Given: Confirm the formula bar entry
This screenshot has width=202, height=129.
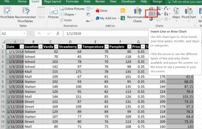Looking at the screenshot, I should coord(48,34).
